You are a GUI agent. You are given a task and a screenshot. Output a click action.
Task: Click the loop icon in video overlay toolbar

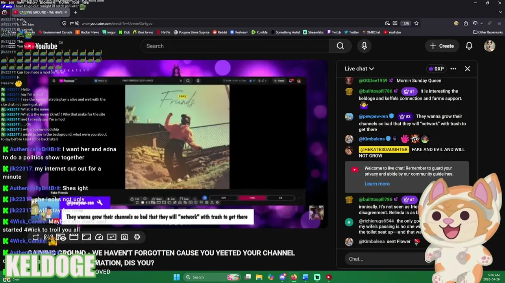(x=36, y=237)
